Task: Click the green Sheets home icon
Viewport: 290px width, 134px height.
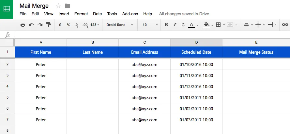Action: (7, 9)
